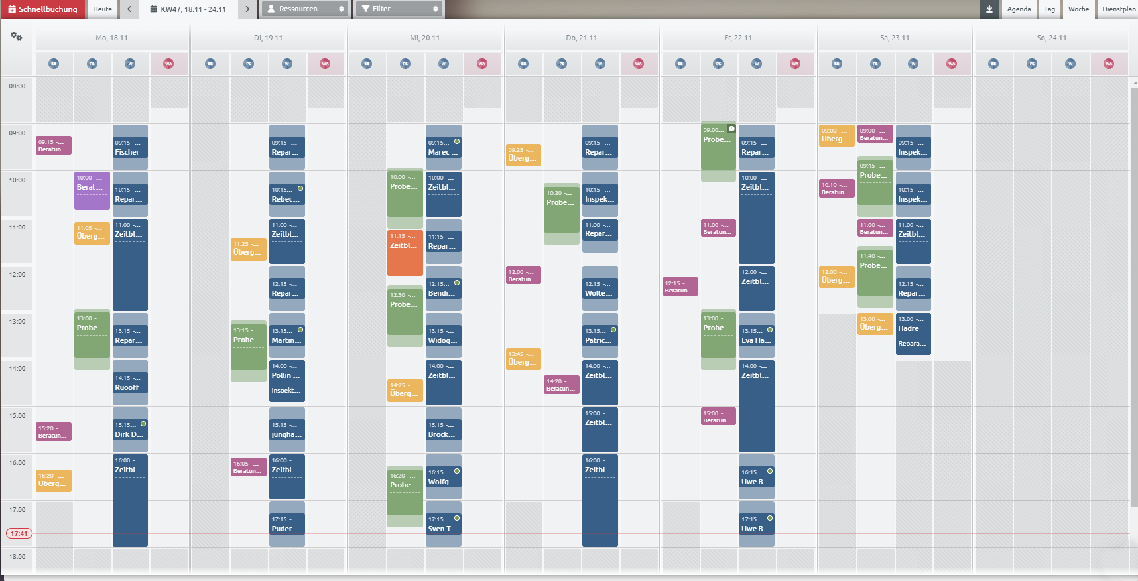
Task: Switch to the Agenda view tab
Action: [x=1019, y=9]
